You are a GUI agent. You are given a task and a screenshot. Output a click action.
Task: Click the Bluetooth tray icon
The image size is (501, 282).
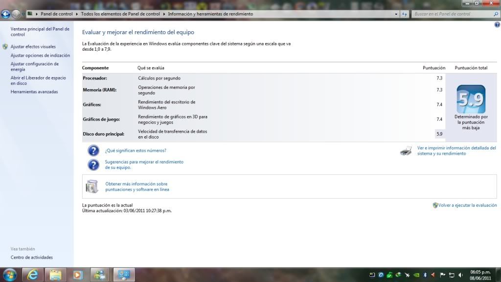click(x=425, y=275)
